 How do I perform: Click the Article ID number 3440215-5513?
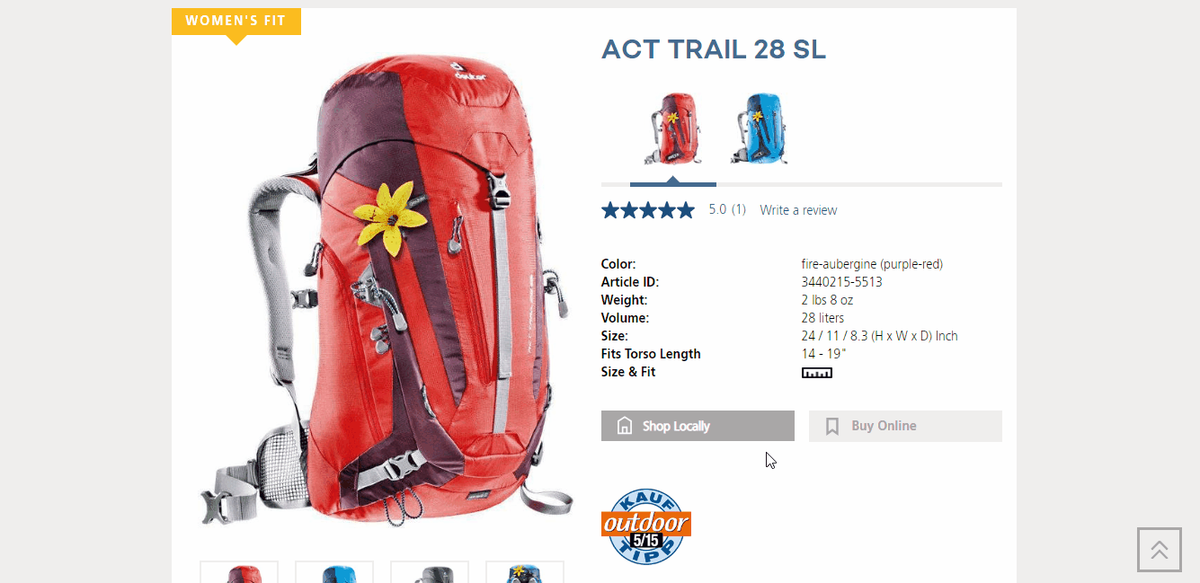point(842,282)
